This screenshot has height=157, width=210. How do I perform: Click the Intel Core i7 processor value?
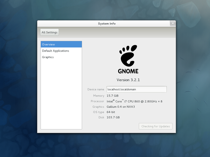[x=134, y=101]
